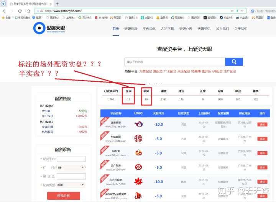Expand the address bar dropdown chevron
276x202 pixels.
point(242,11)
